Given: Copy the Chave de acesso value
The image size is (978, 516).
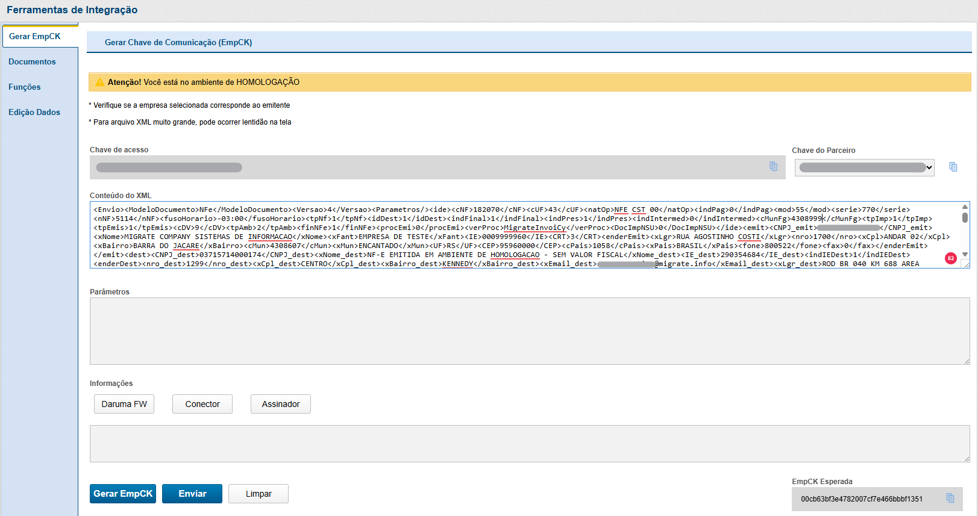Looking at the screenshot, I should pyautogui.click(x=773, y=166).
